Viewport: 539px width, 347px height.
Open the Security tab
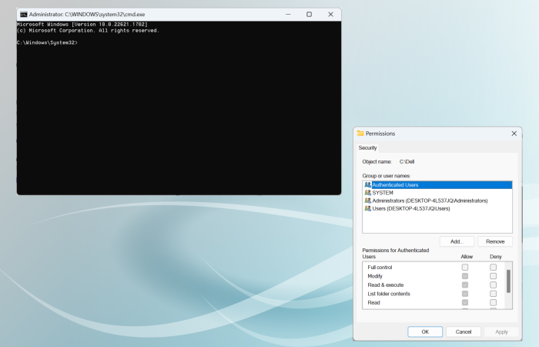point(367,148)
